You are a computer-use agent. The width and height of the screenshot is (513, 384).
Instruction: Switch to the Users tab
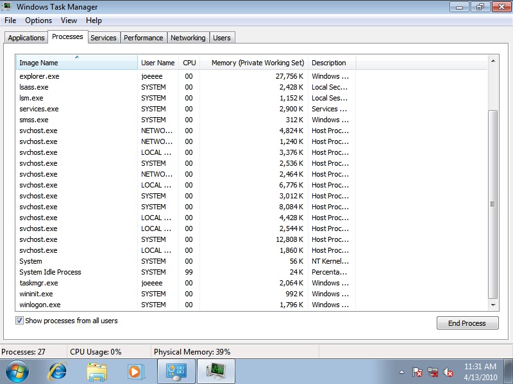point(221,38)
